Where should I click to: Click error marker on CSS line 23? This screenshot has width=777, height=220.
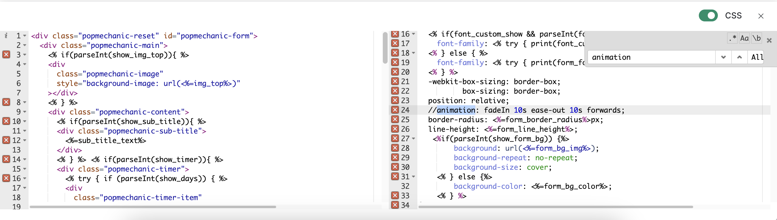[x=395, y=100]
